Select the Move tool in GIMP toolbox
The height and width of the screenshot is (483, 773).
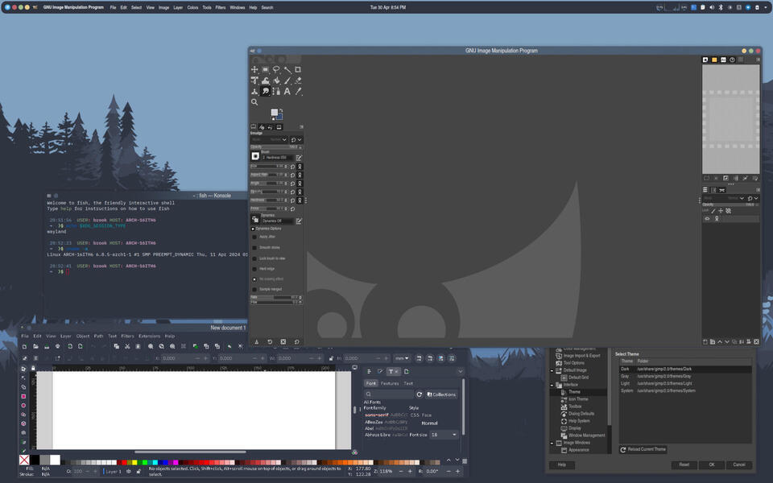(254, 69)
